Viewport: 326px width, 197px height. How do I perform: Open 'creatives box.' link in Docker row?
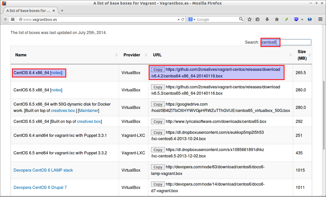[63, 110]
